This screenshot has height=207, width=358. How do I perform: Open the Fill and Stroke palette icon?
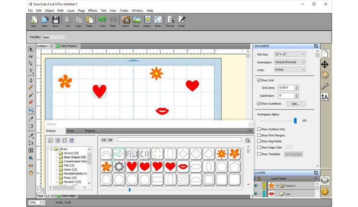[x=325, y=75]
